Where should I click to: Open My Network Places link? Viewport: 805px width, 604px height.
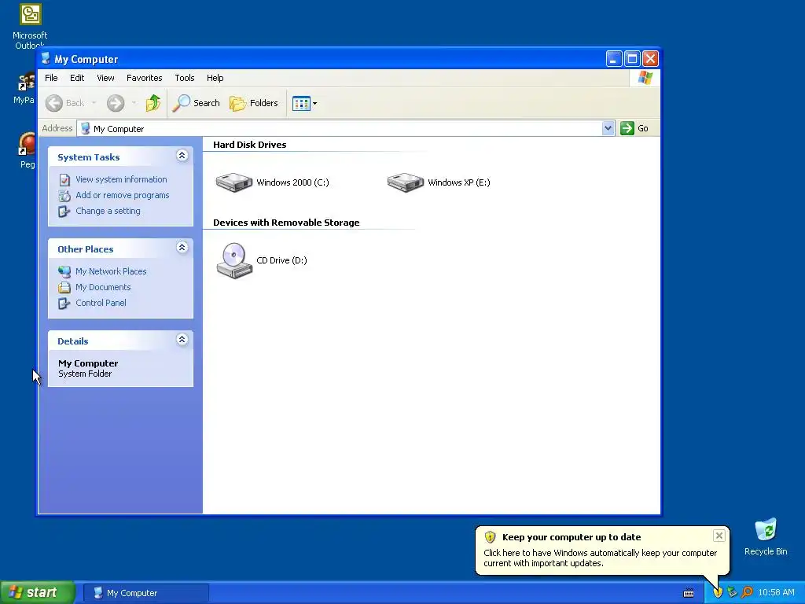111,271
